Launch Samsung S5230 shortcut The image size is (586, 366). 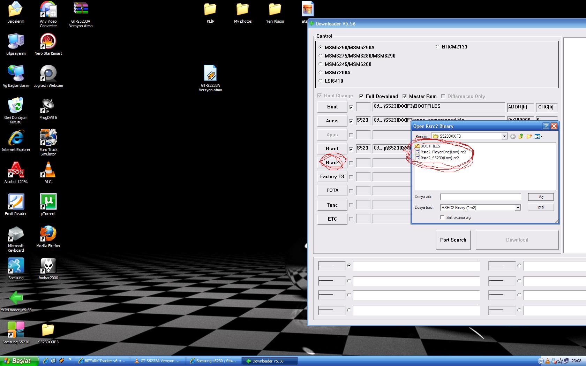(x=16, y=333)
